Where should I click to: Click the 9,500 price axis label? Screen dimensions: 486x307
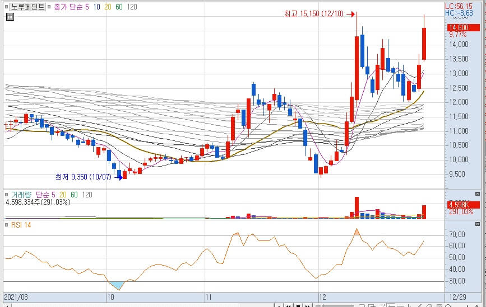(457, 174)
